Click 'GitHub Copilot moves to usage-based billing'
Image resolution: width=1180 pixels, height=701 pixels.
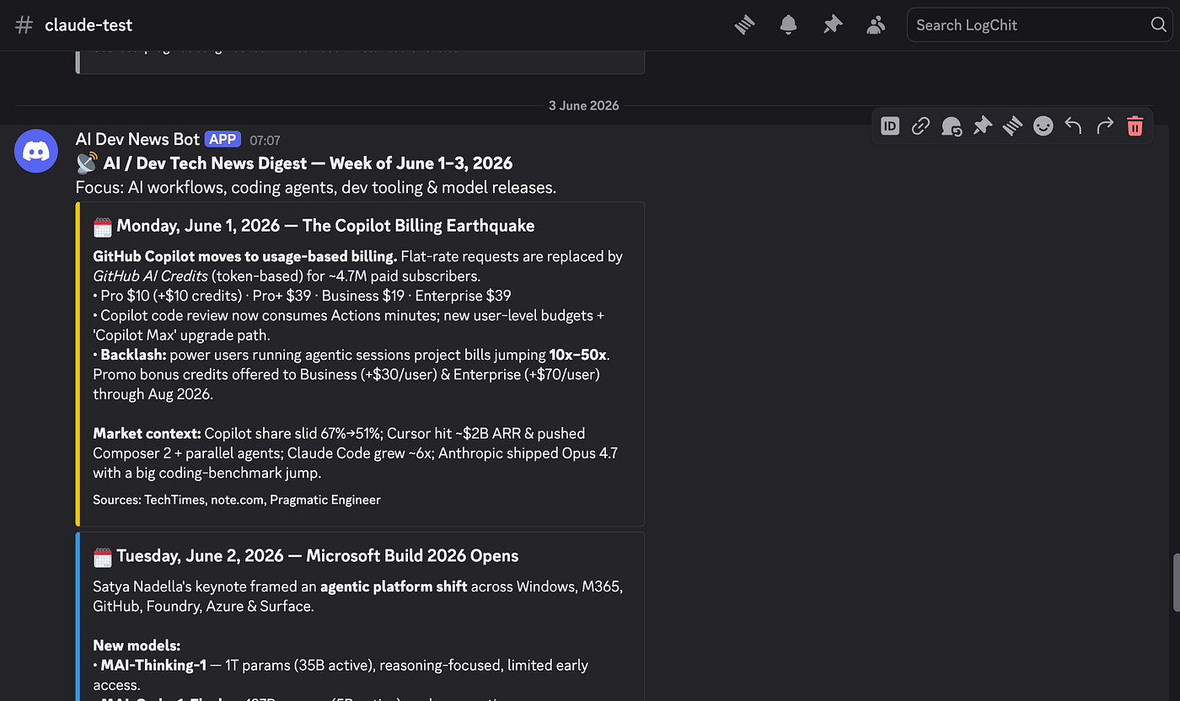coord(245,256)
